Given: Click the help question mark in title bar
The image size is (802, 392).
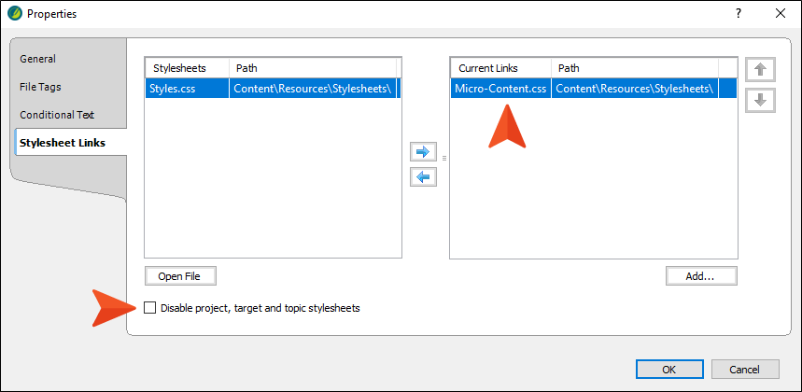Looking at the screenshot, I should 739,14.
